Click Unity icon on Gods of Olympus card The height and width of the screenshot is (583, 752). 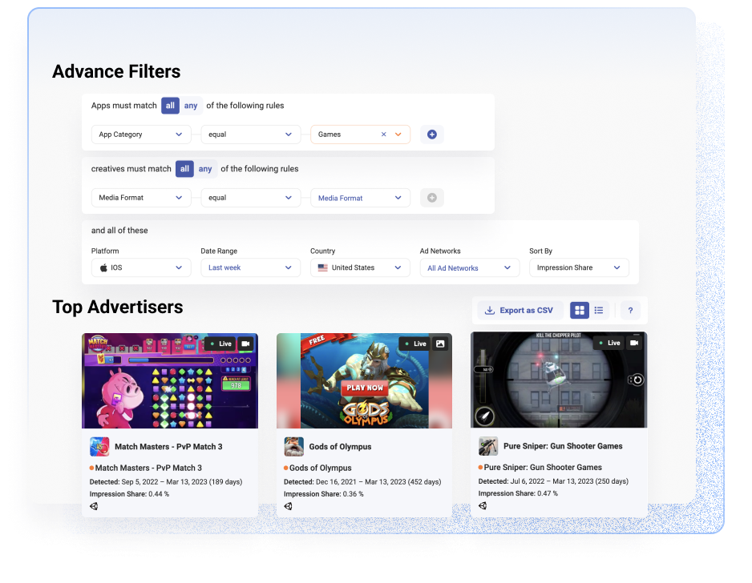tap(288, 506)
